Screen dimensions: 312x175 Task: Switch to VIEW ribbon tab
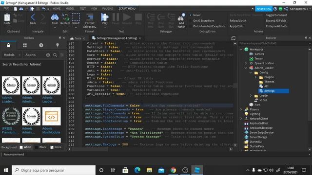[94, 9]
